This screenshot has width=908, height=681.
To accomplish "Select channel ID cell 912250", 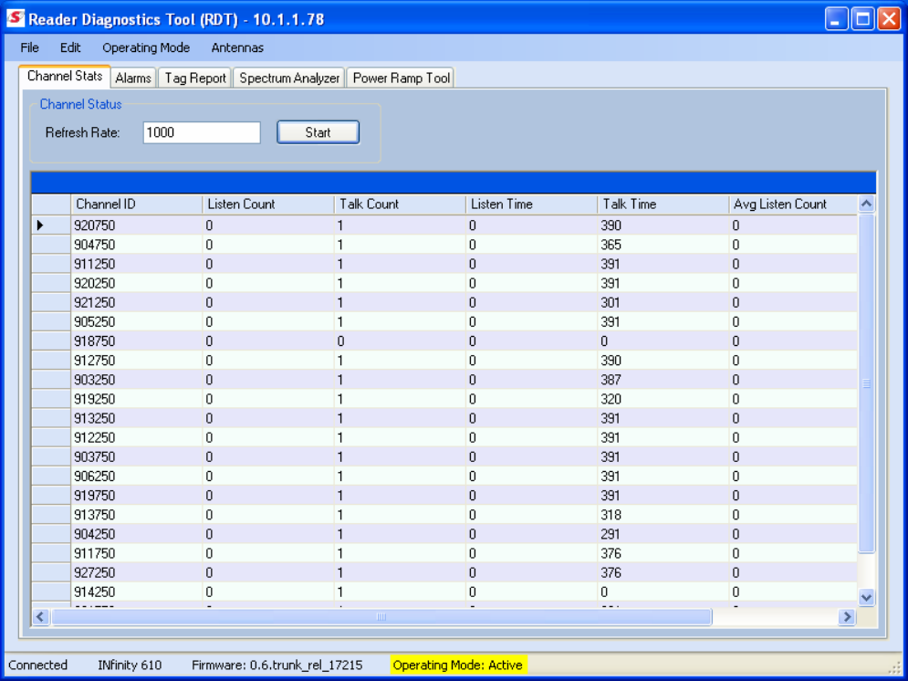I will coord(137,437).
